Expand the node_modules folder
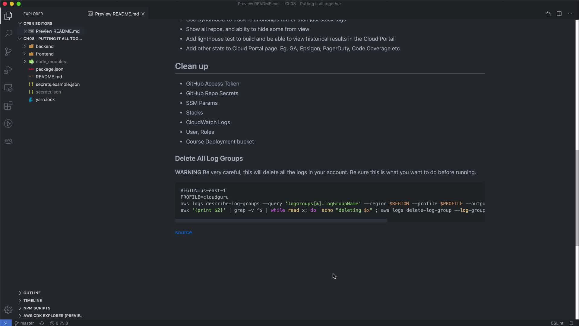The width and height of the screenshot is (579, 326). coord(50,62)
